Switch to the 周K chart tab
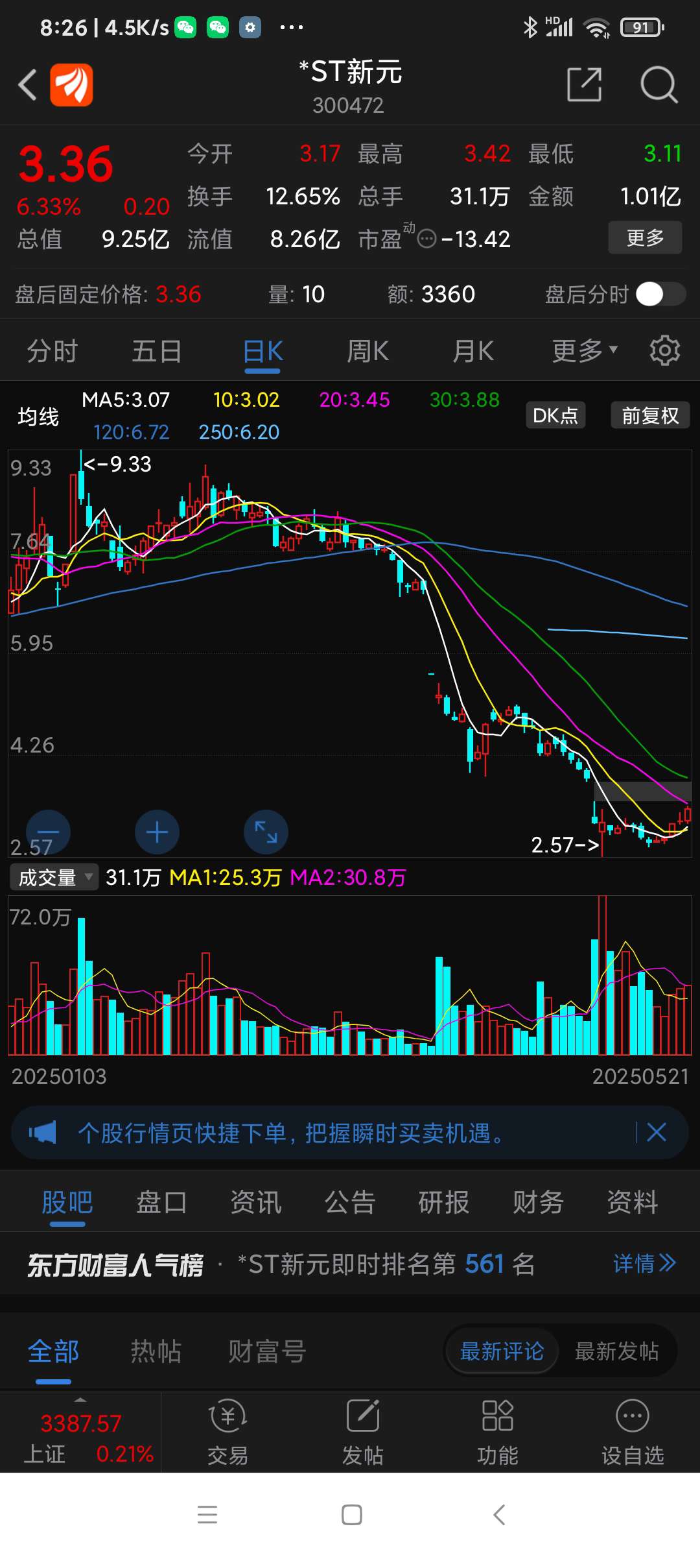Viewport: 700px width, 1557px height. pos(367,351)
